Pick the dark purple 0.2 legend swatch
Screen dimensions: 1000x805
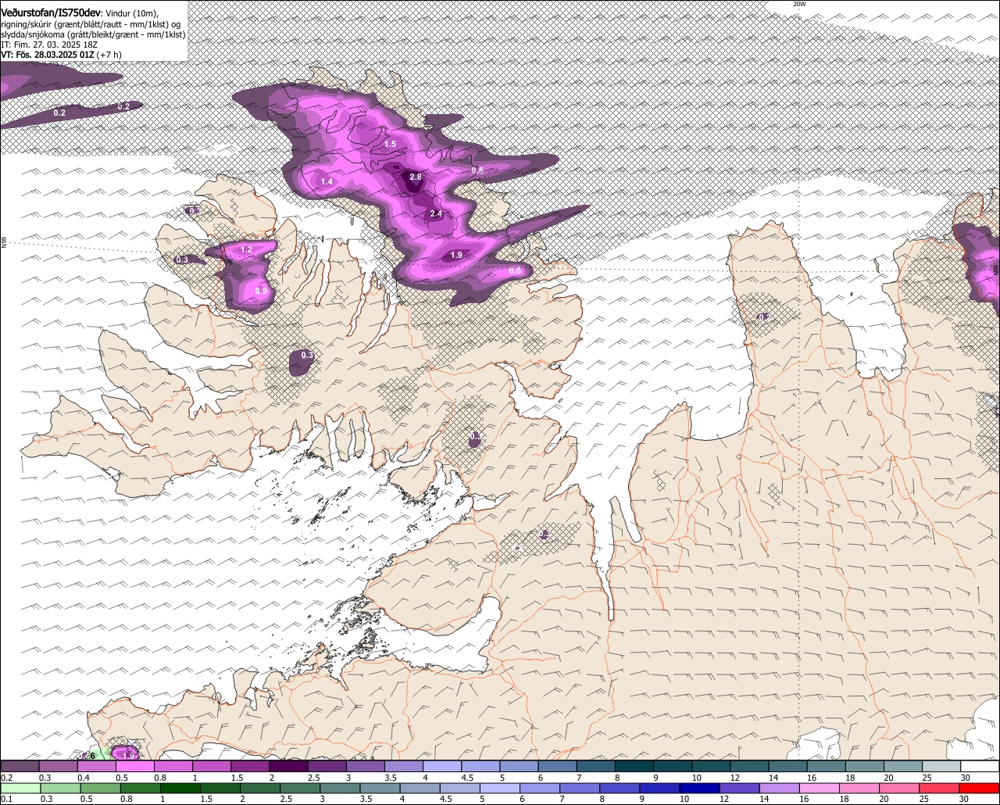pos(19,767)
